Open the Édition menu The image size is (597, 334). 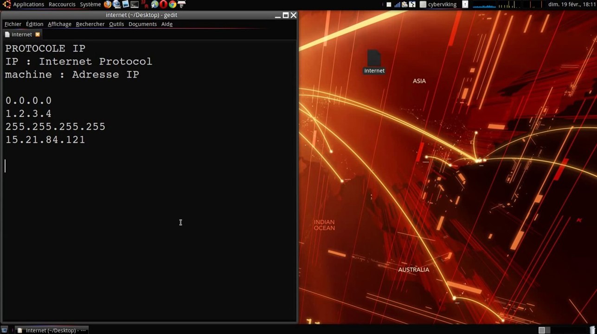(34, 24)
